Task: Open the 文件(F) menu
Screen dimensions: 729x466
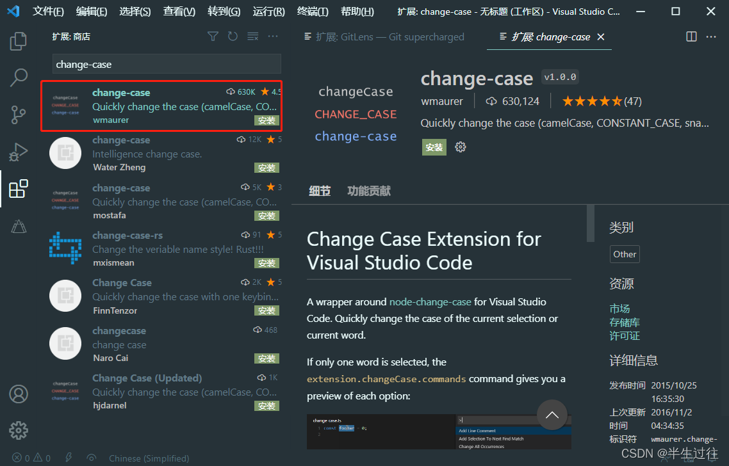Action: (48, 11)
